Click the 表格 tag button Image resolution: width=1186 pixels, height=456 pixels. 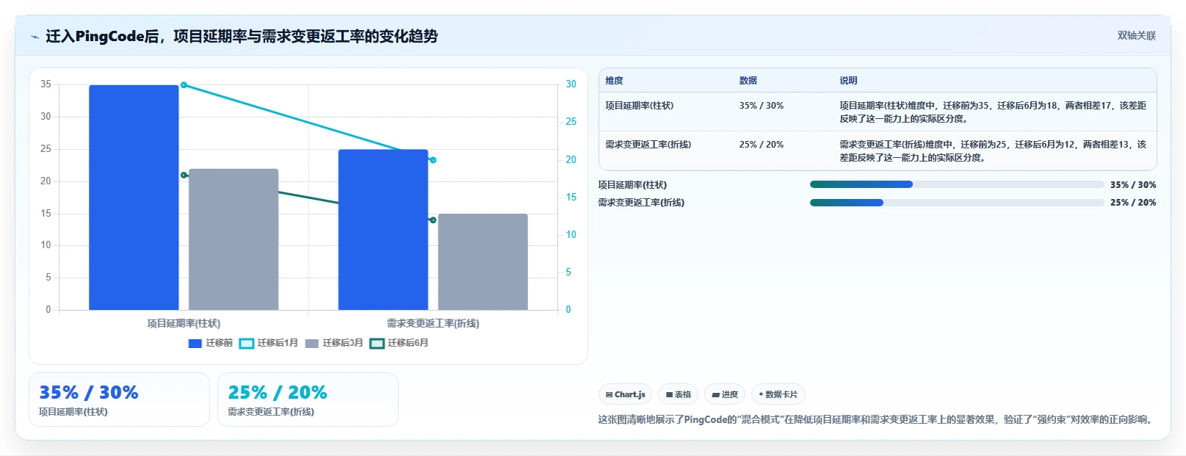click(678, 394)
